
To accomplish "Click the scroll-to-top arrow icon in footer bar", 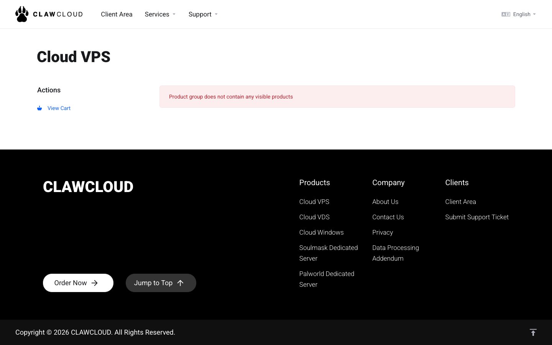I will [x=533, y=332].
